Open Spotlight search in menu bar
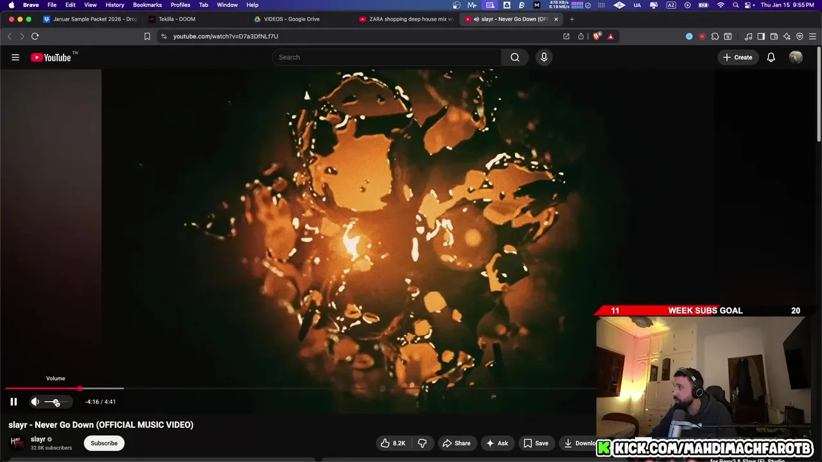822x462 pixels. click(735, 5)
